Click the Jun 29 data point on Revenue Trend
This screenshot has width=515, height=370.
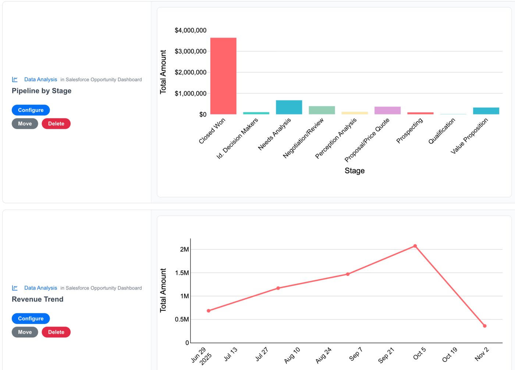[209, 311]
